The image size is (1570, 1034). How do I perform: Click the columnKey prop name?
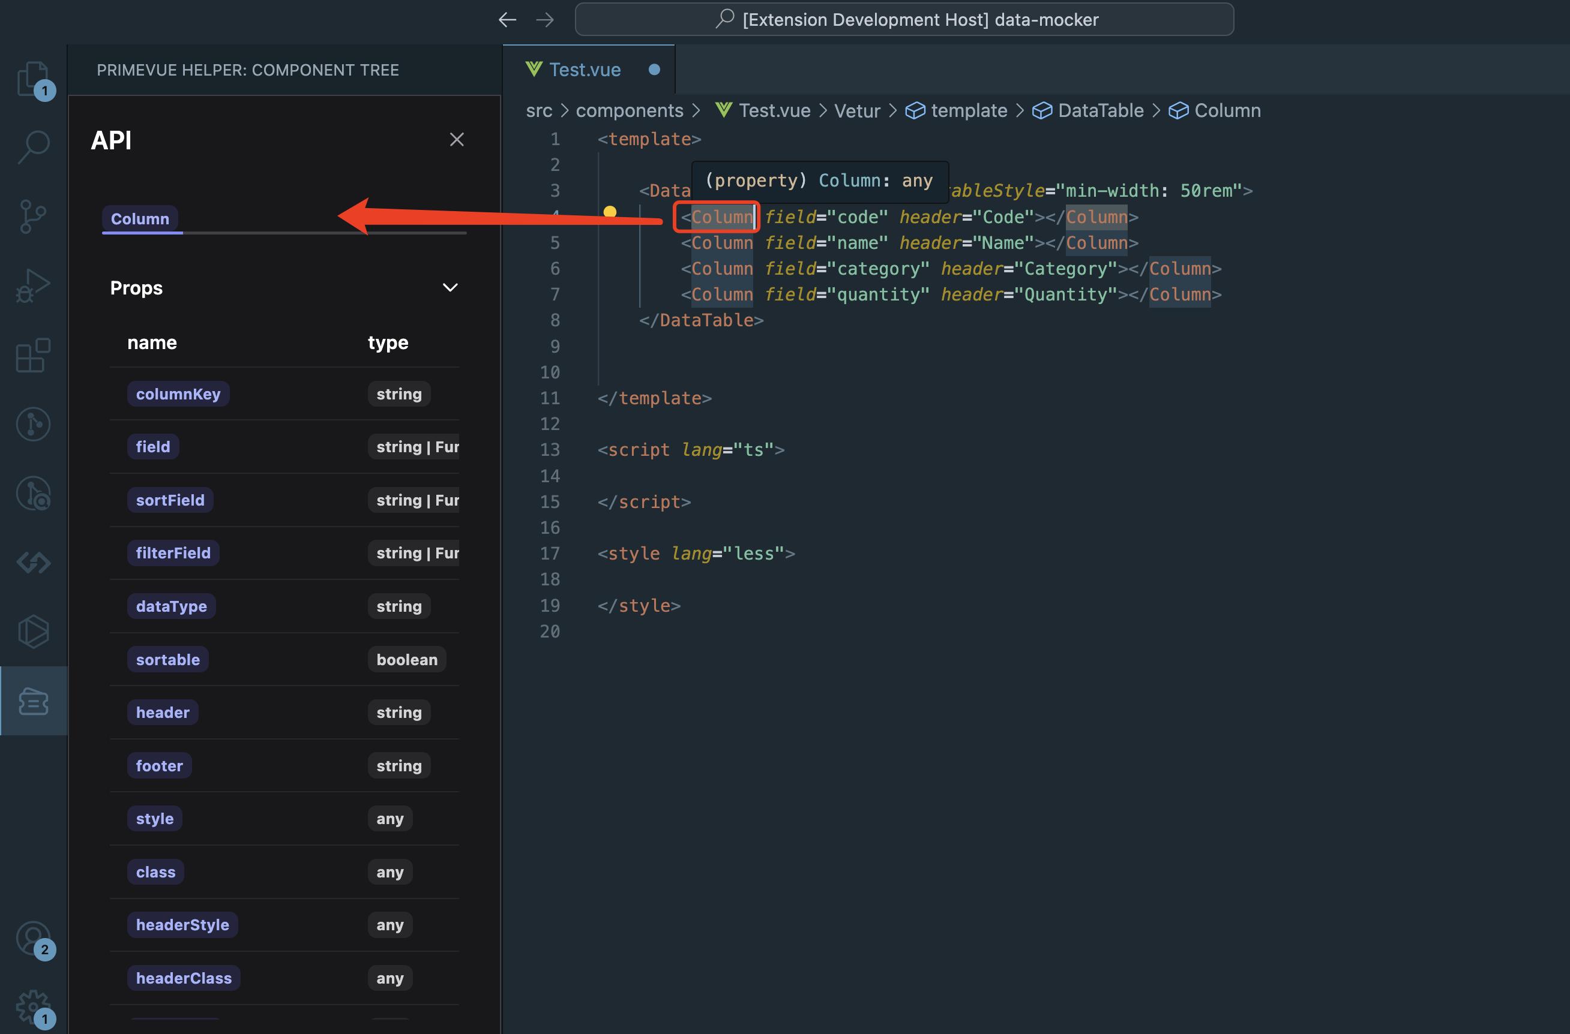[178, 393]
